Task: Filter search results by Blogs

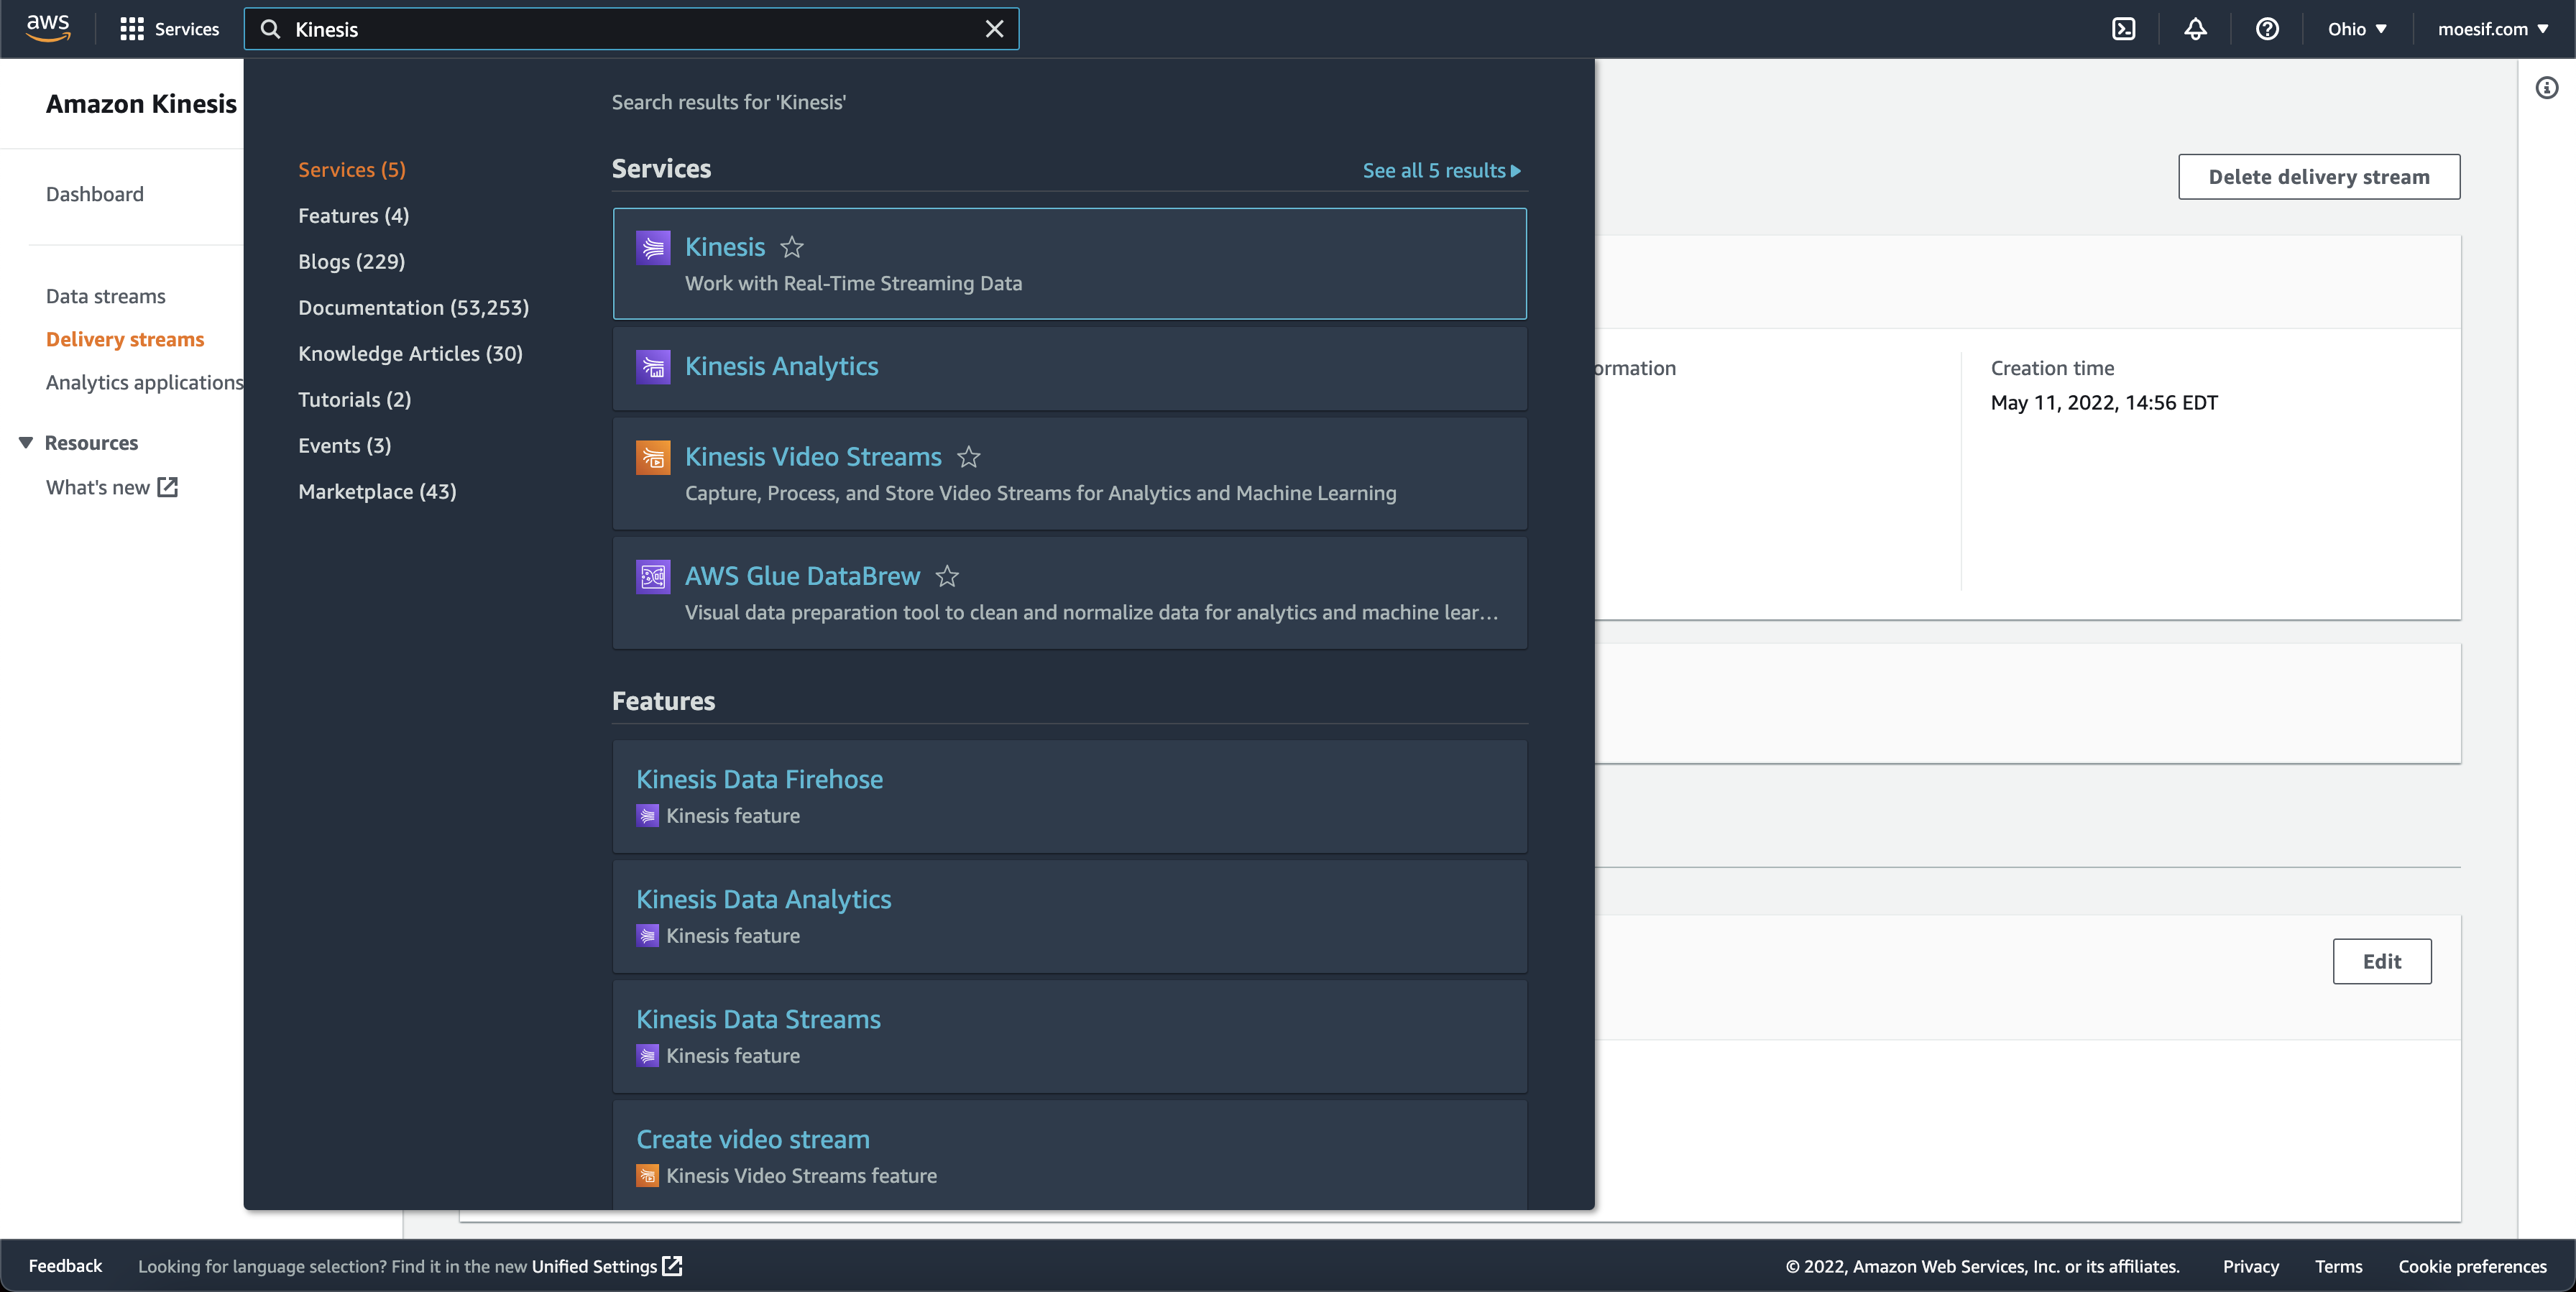Action: tap(351, 261)
